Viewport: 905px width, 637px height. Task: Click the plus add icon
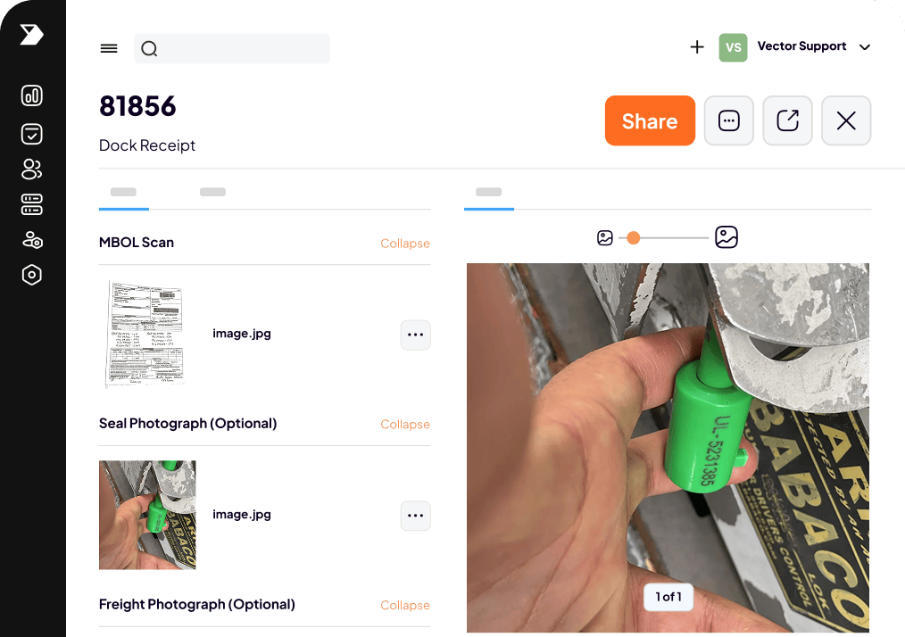click(697, 47)
